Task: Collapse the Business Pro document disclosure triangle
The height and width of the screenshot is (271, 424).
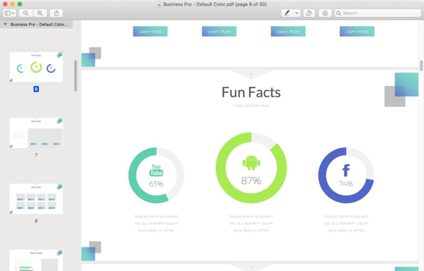Action: (5, 24)
